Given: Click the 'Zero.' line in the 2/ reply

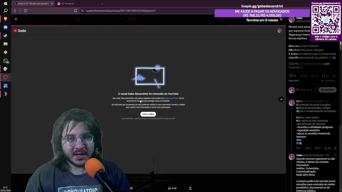Looking at the screenshot, I should point(299,140).
